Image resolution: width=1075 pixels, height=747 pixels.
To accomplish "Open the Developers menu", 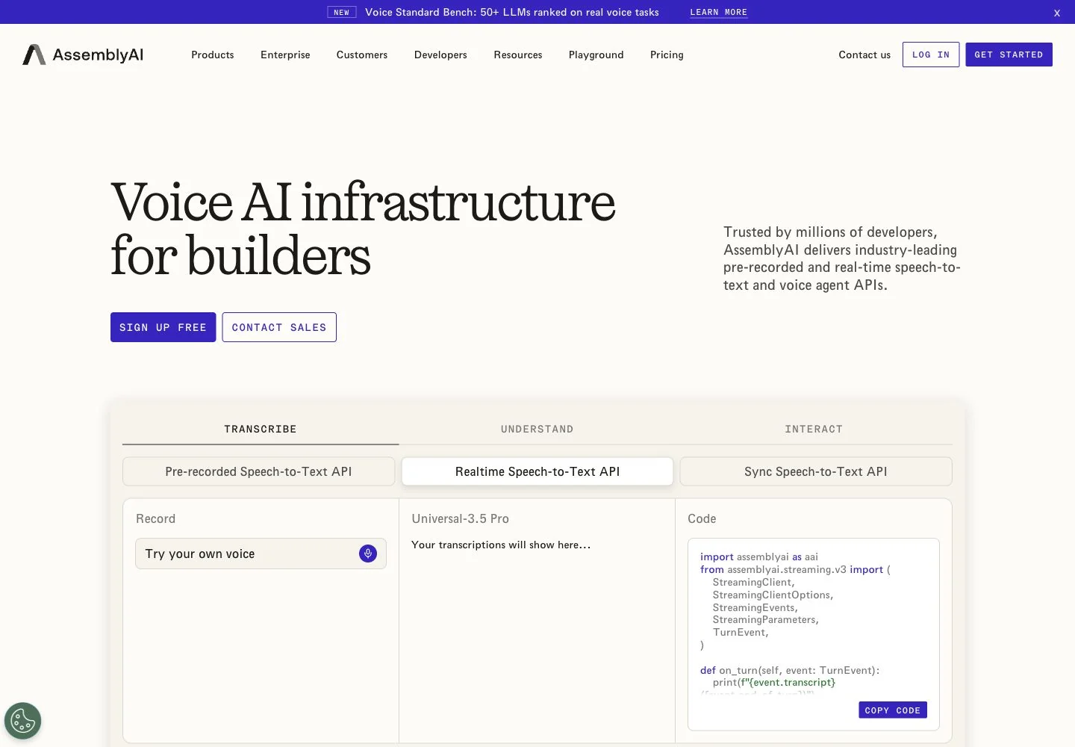I will pos(440,55).
